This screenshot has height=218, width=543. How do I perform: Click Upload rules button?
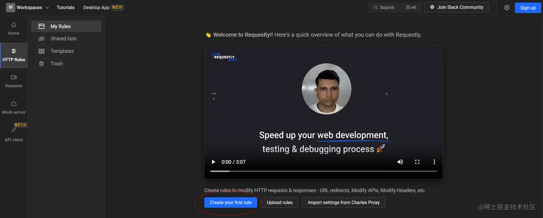(x=279, y=203)
